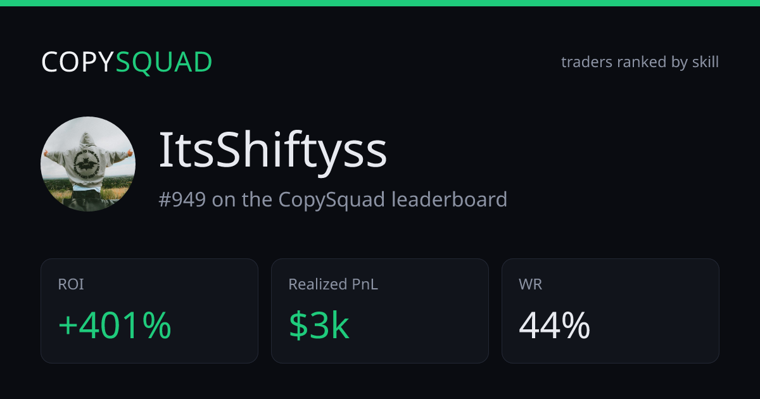760x399 pixels.
Task: Click the $3k realized PnL value
Action: (319, 325)
